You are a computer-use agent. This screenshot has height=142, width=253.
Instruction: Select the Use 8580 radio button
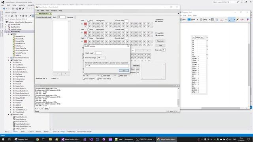tap(156, 35)
